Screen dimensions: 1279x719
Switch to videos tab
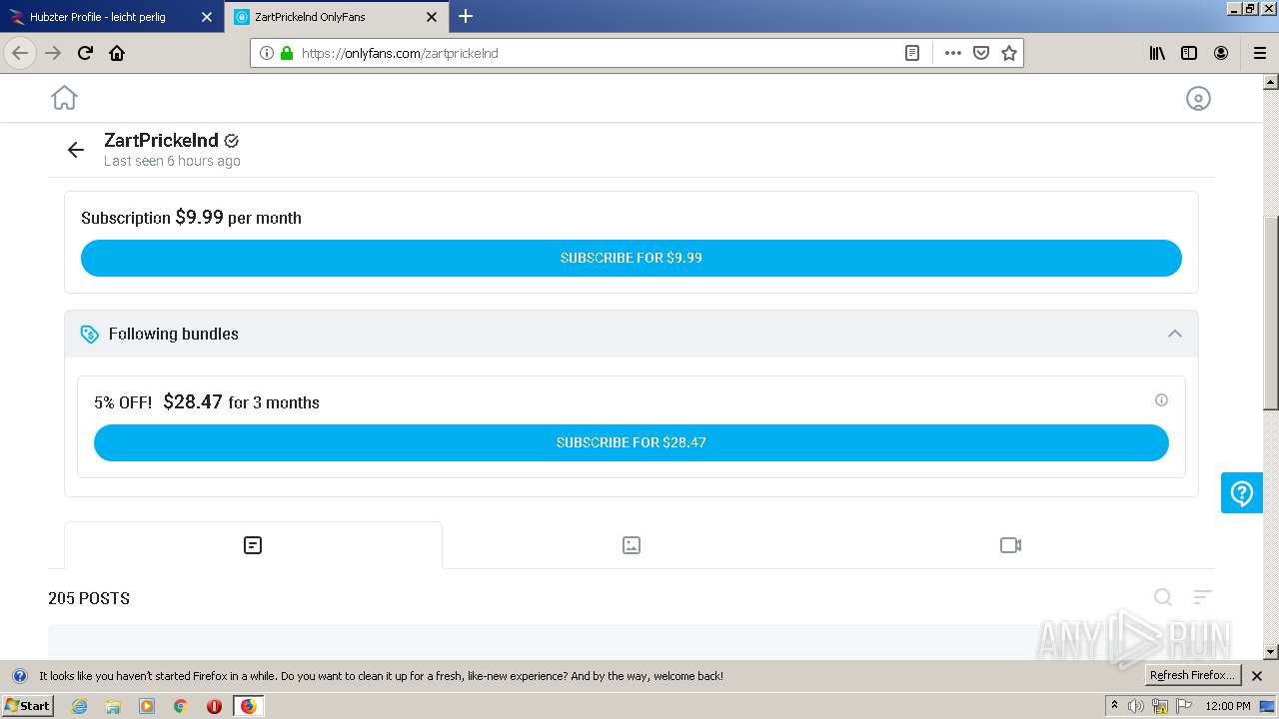point(1010,545)
